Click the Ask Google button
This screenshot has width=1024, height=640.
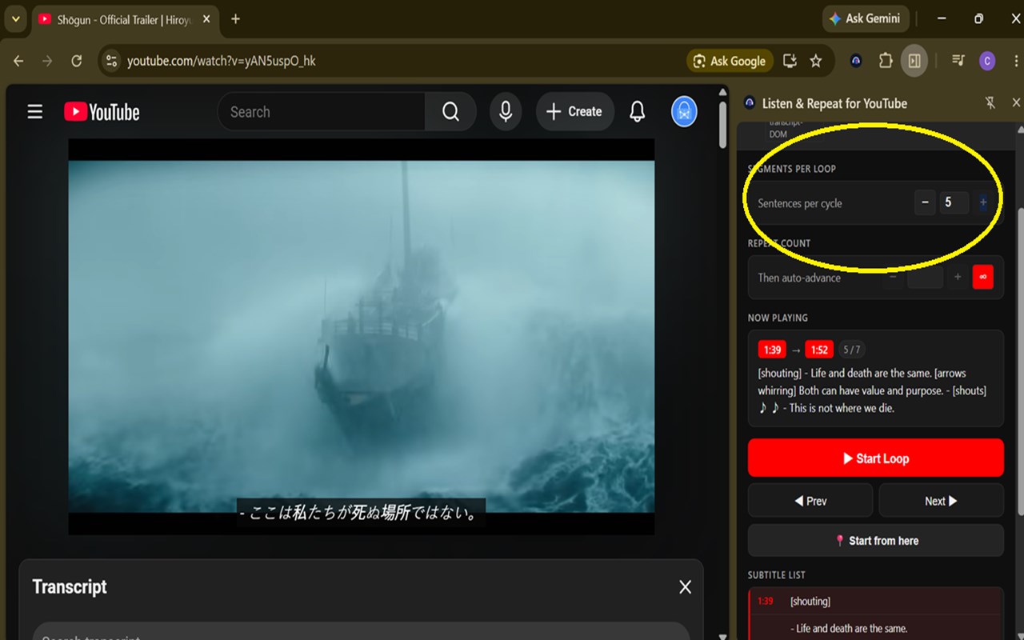click(x=729, y=61)
